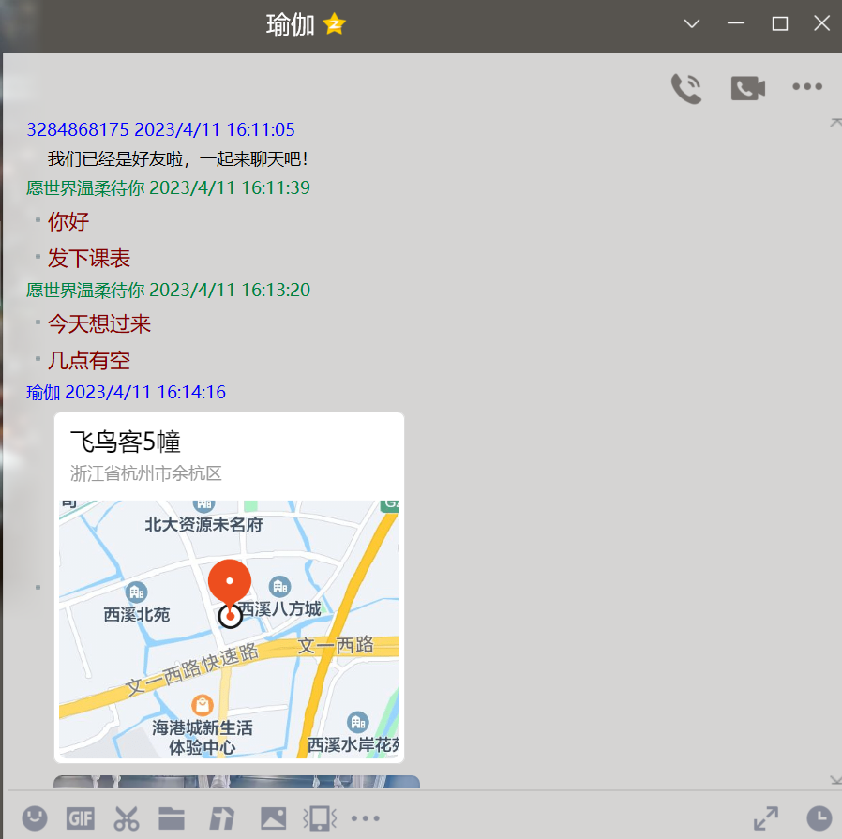This screenshot has width=842, height=839.
Task: Open the GIF sticker panel
Action: pyautogui.click(x=81, y=818)
